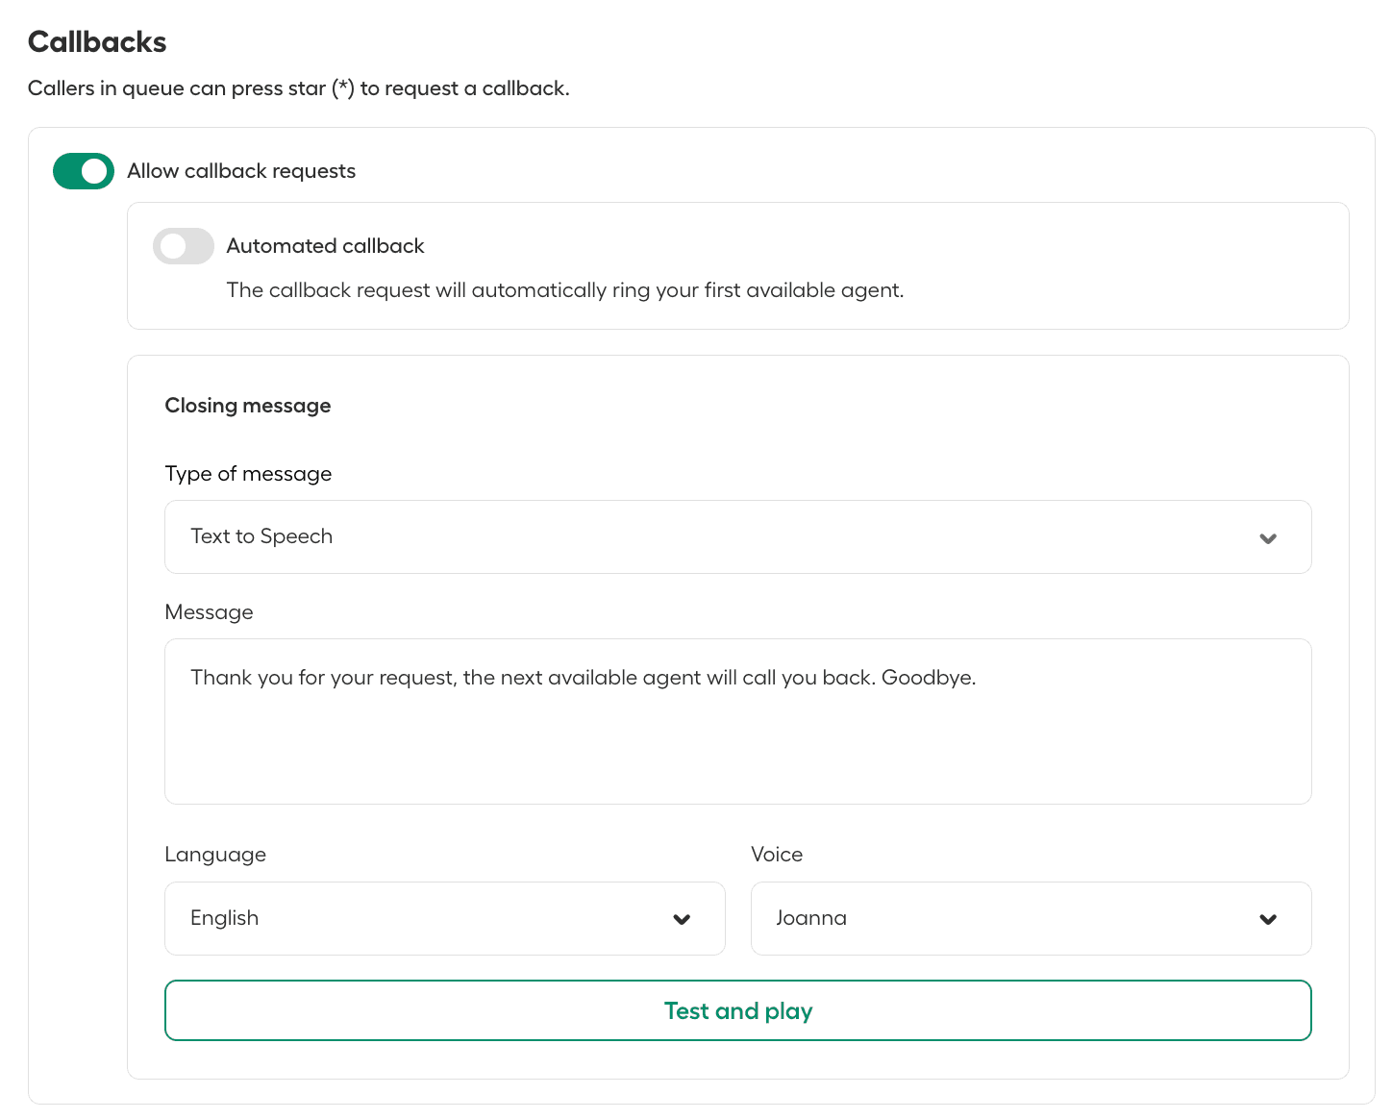Disable the Allow callback requests toggle
Image resolution: width=1392 pixels, height=1119 pixels.
84,171
